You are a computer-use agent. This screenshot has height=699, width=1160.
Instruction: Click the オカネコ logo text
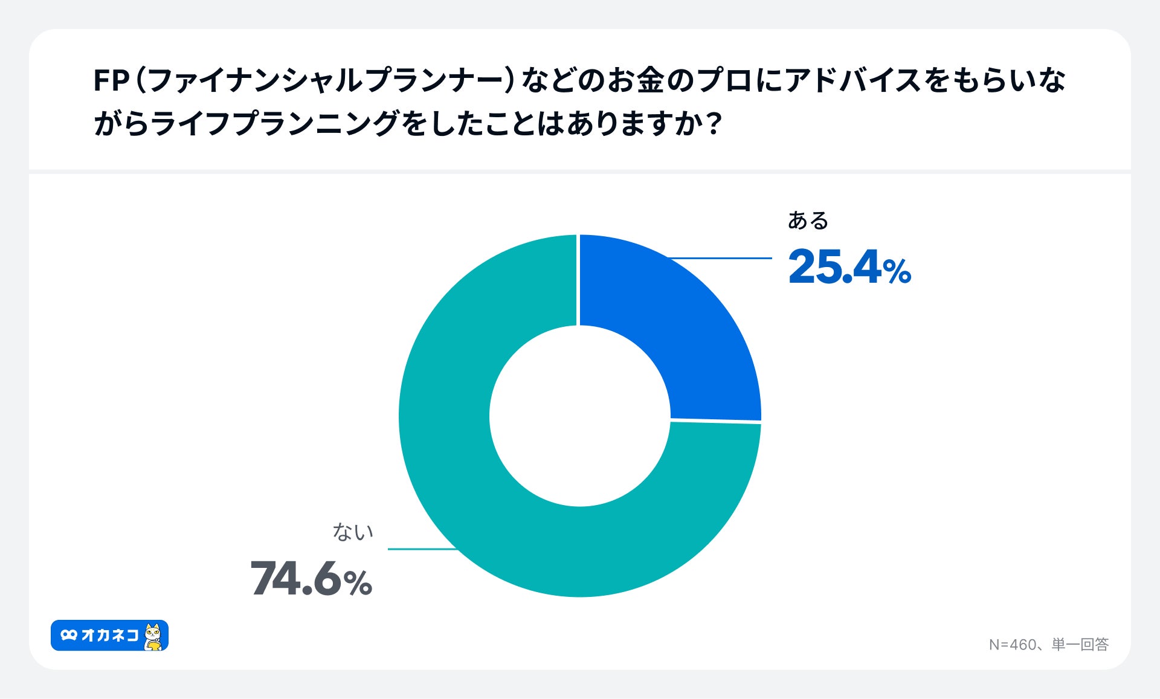[110, 636]
